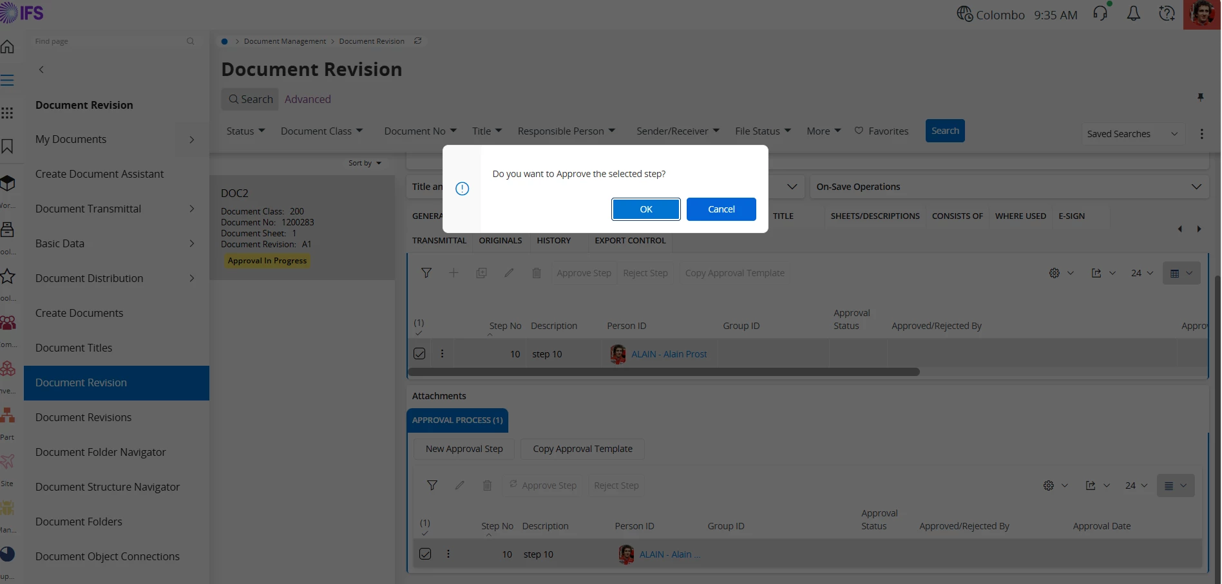Switch to the CONSISTS OF tab

[x=957, y=216]
